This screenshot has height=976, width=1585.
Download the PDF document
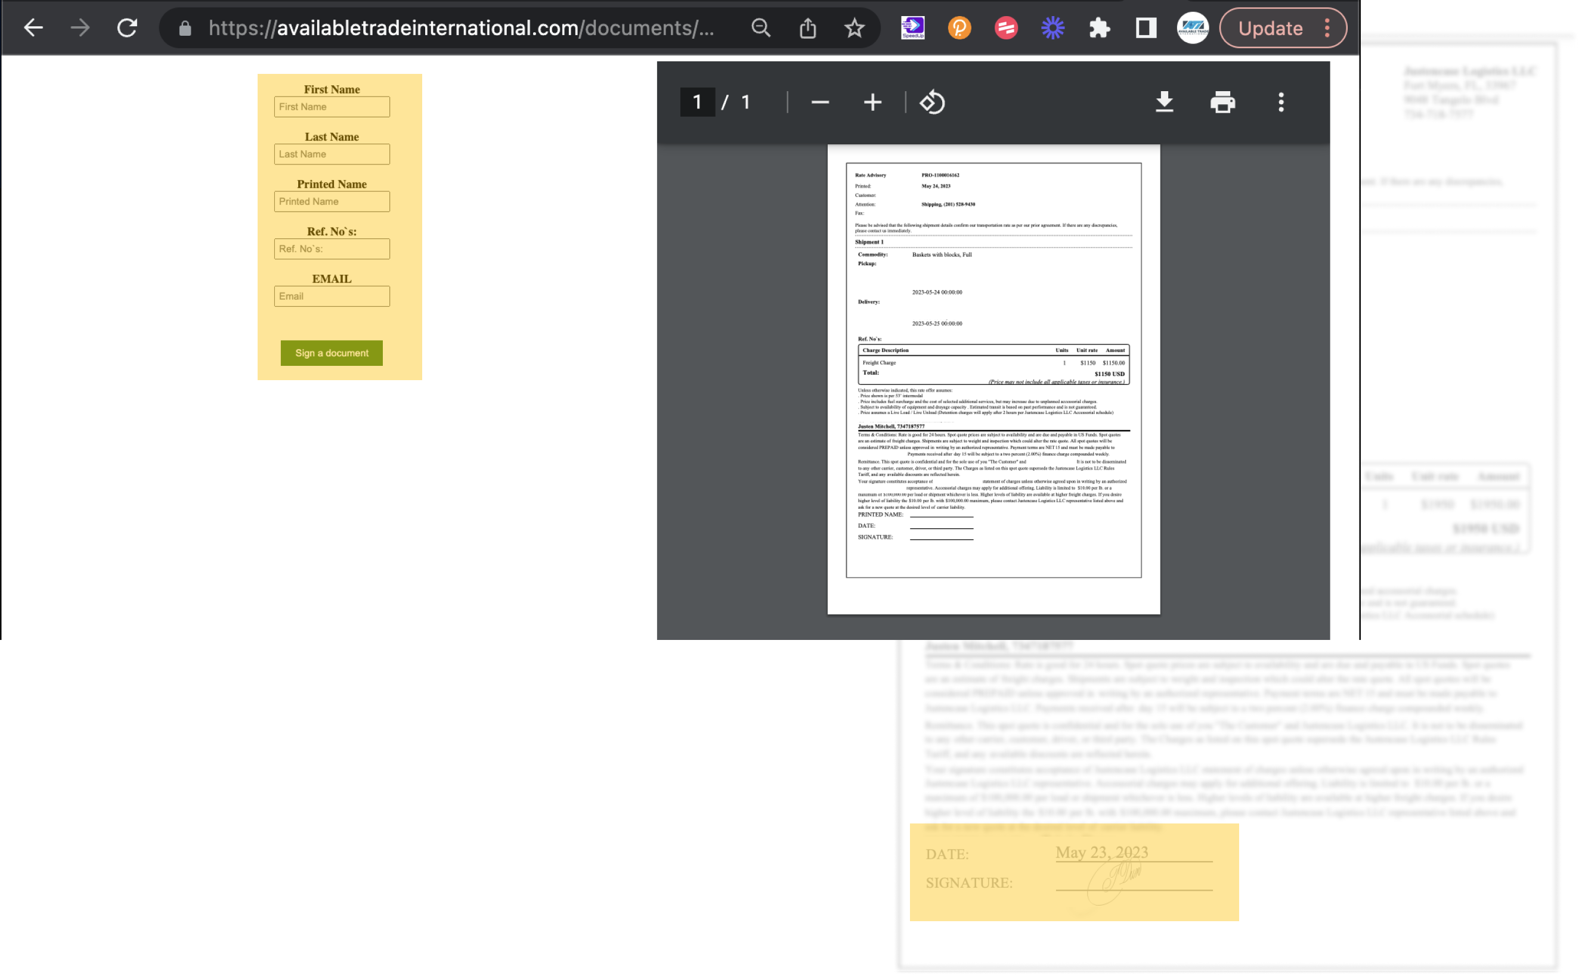(1164, 102)
